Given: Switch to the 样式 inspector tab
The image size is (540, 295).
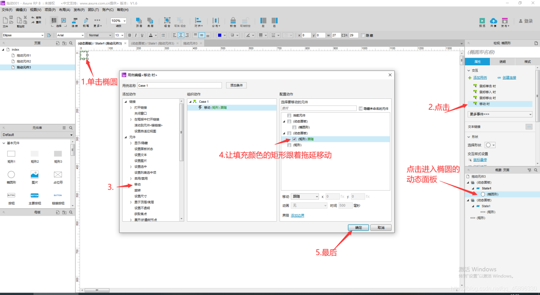Looking at the screenshot, I should coord(527,62).
